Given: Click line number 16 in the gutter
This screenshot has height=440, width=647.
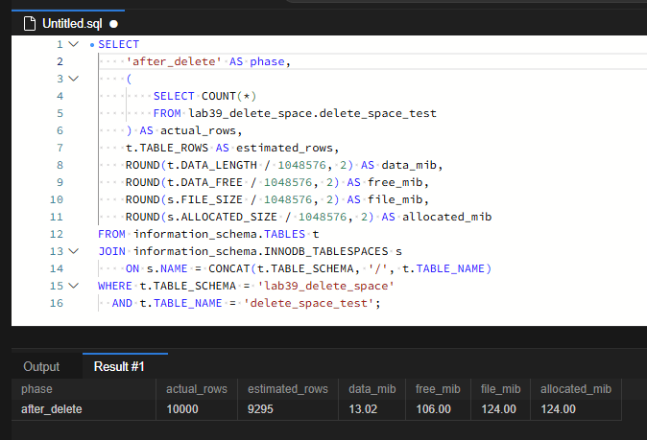Looking at the screenshot, I should click(57, 303).
